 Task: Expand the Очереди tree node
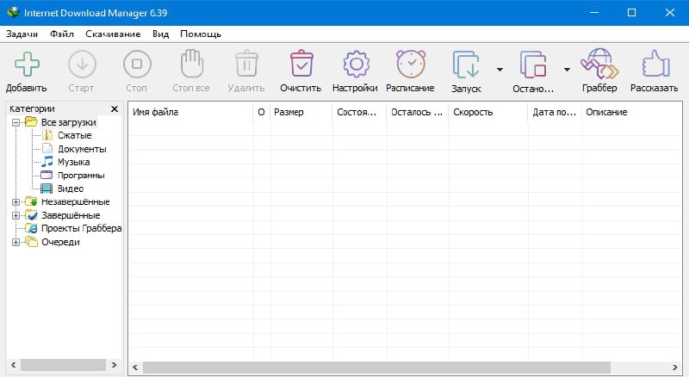pyautogui.click(x=16, y=242)
